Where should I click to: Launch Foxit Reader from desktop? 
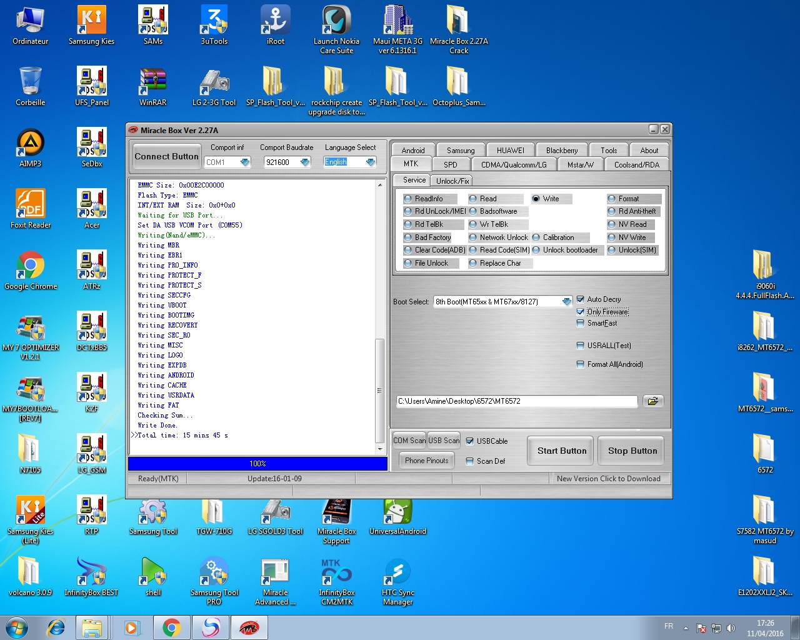pyautogui.click(x=30, y=209)
